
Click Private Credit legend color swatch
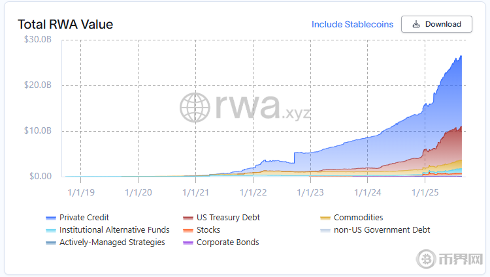point(50,218)
